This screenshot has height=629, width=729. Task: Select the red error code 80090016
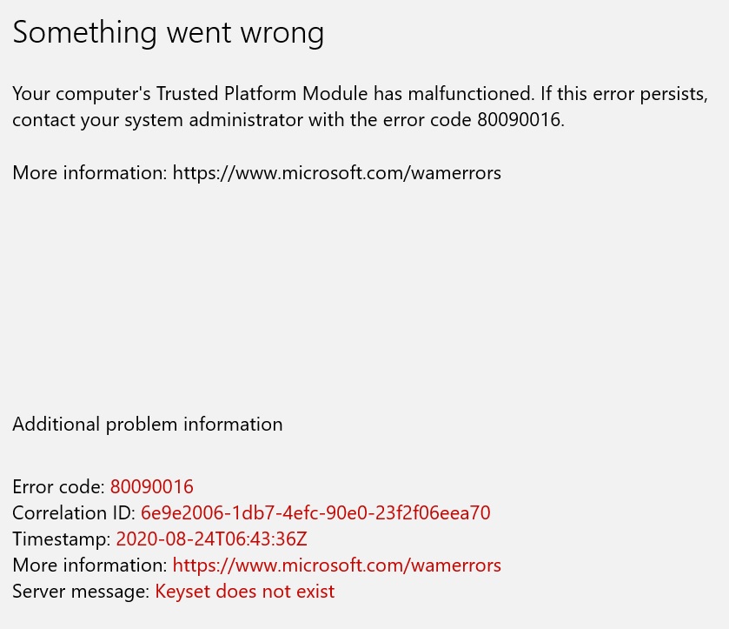pos(151,487)
